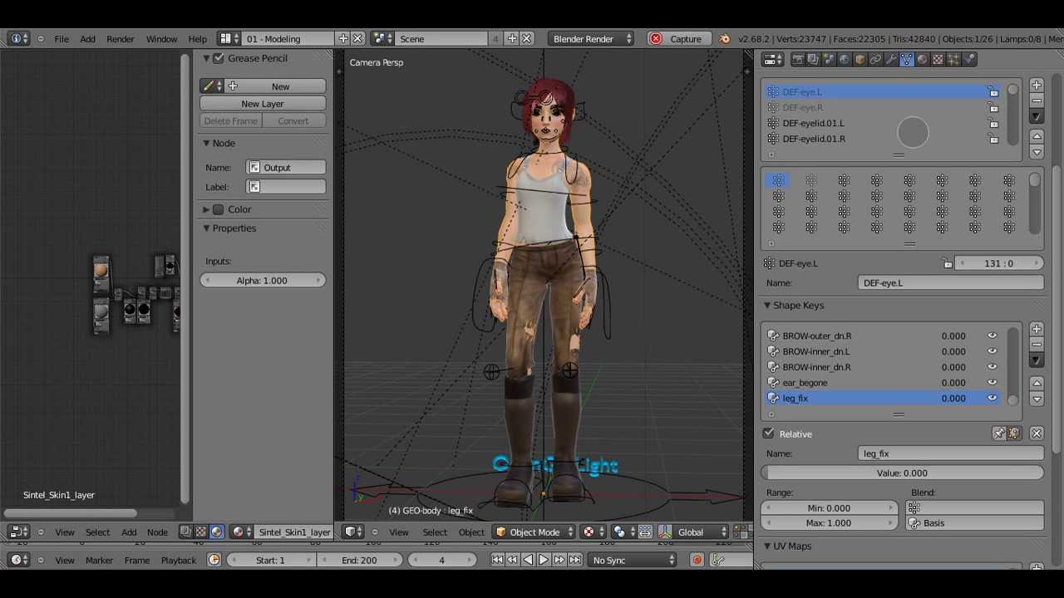Image resolution: width=1064 pixels, height=598 pixels.
Task: Open the Help menu
Action: click(197, 39)
